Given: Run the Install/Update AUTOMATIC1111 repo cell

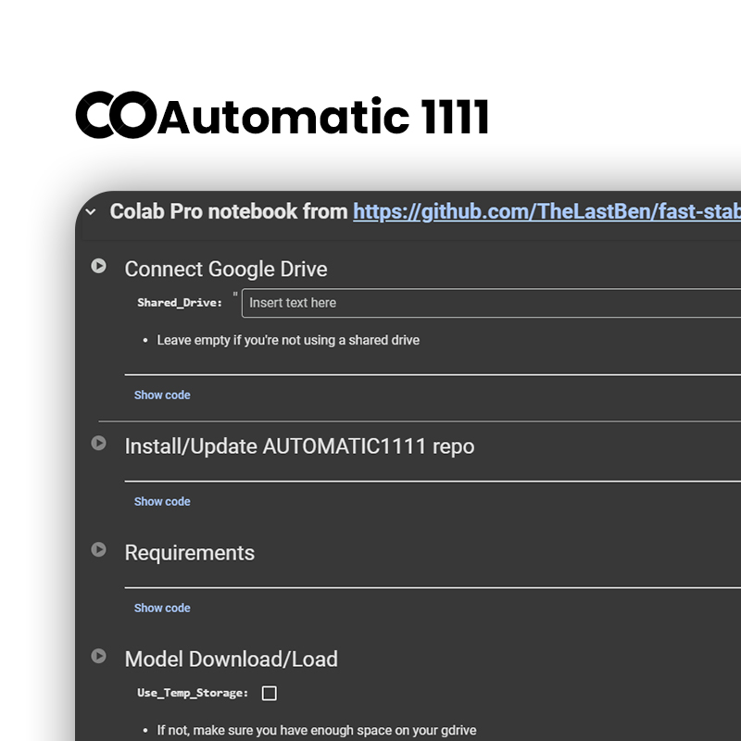Looking at the screenshot, I should [x=98, y=443].
